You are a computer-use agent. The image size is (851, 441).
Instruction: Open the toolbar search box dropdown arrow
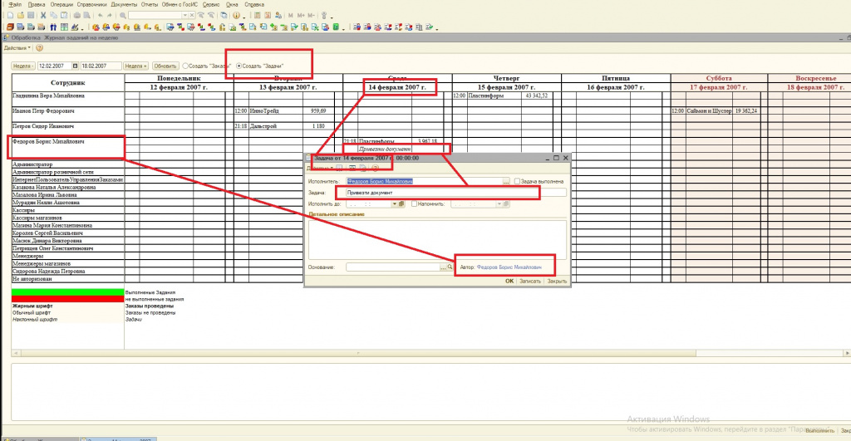point(185,15)
